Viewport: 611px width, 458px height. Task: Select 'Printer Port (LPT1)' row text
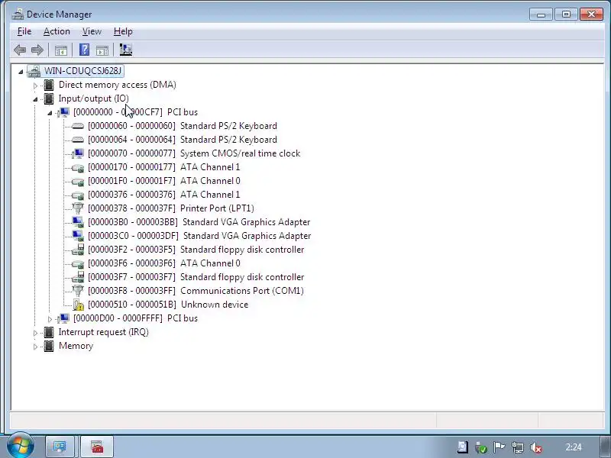tap(217, 208)
